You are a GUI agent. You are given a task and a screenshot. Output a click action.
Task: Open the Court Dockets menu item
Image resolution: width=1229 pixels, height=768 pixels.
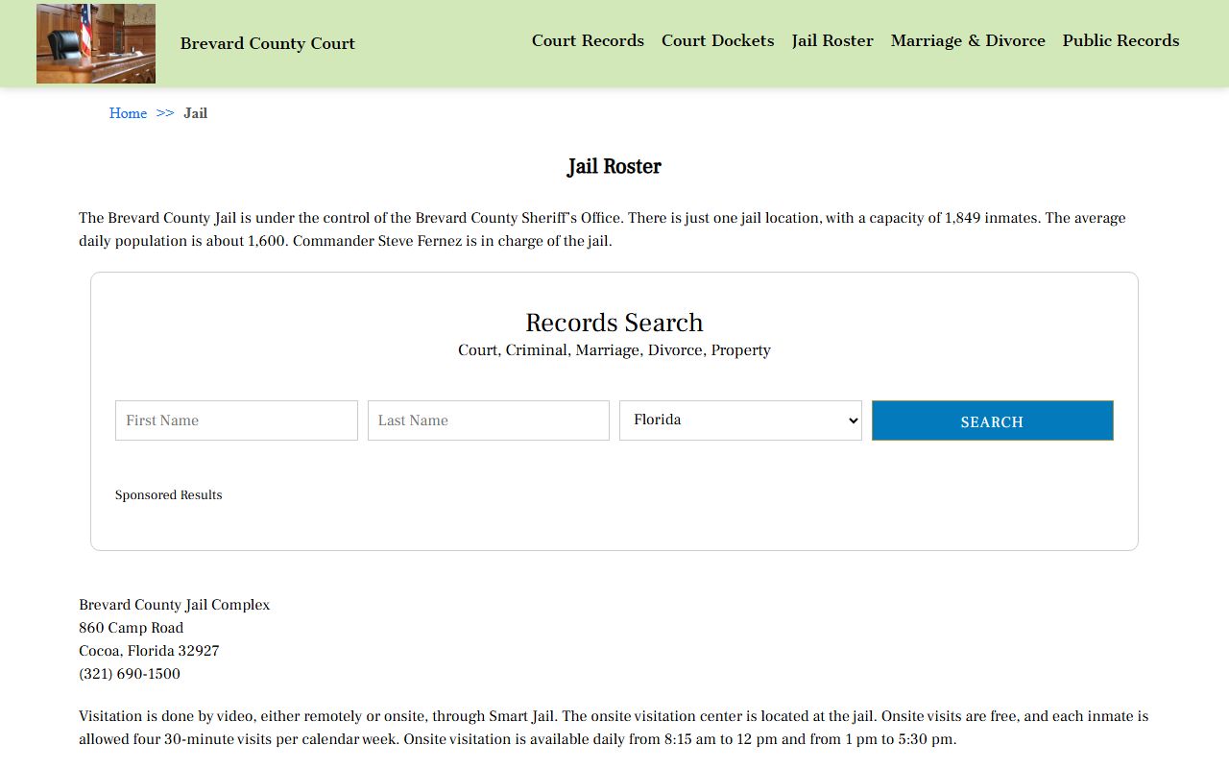pos(717,40)
